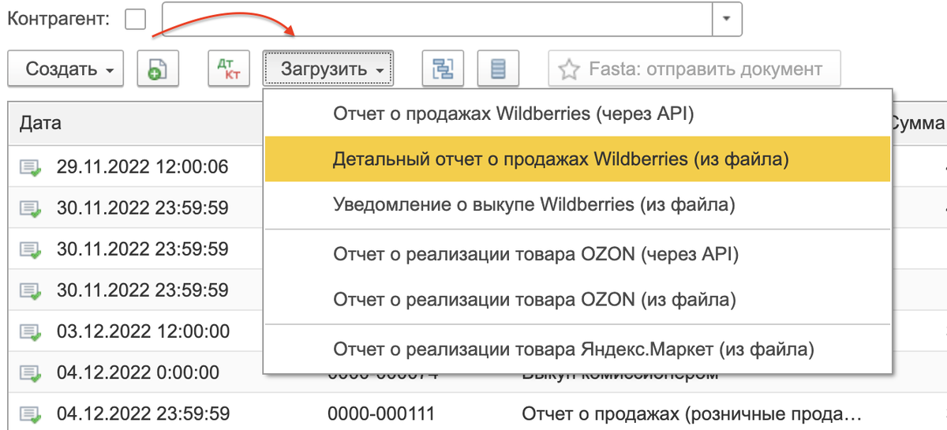The image size is (947, 430).
Task: Select Отчет о реализации товара OZON (через API)
Action: [x=578, y=254]
